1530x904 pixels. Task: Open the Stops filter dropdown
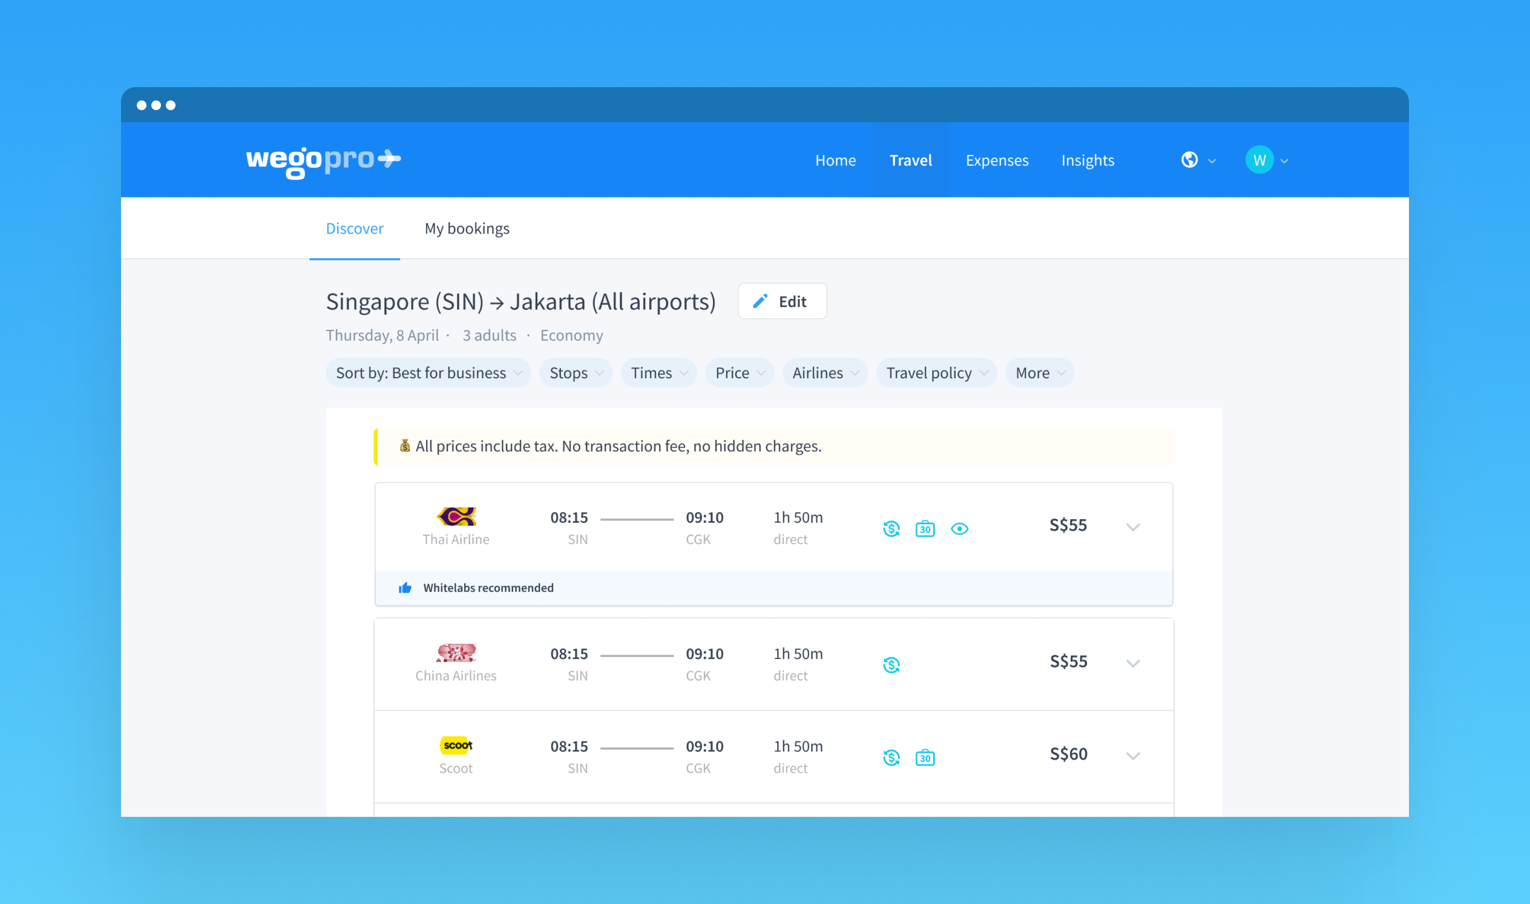tap(575, 373)
